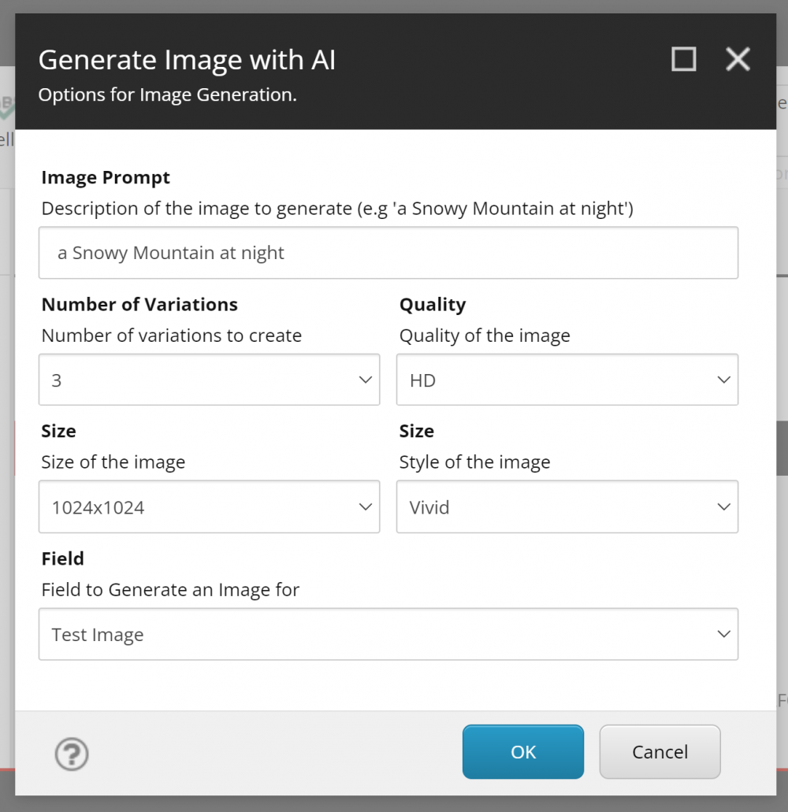This screenshot has width=788, height=812.
Task: Click the chevron arrow beside HD
Action: pos(723,380)
